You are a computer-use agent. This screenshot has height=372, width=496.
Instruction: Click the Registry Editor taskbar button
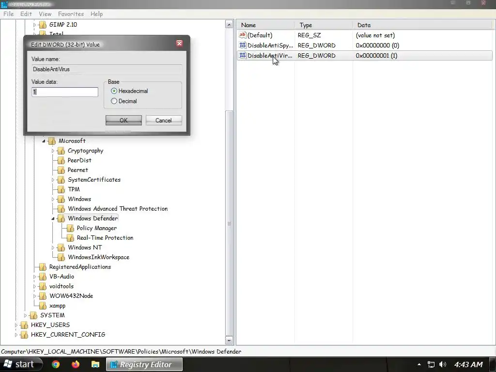pos(144,364)
